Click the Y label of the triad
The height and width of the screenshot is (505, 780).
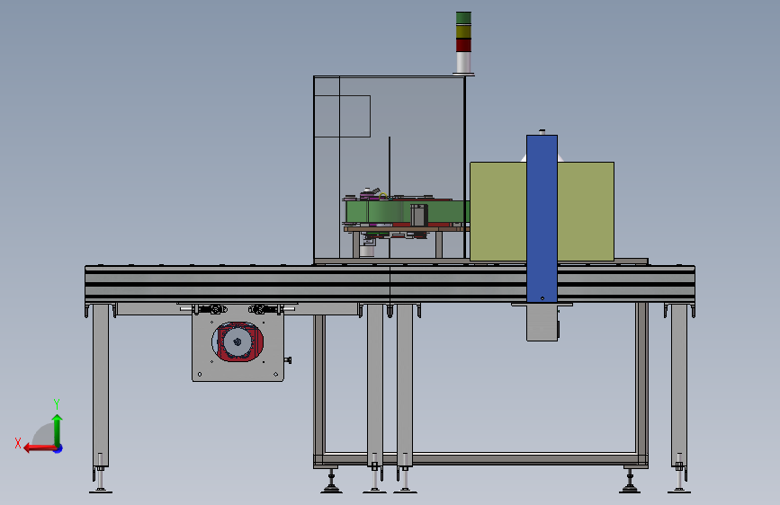click(57, 403)
